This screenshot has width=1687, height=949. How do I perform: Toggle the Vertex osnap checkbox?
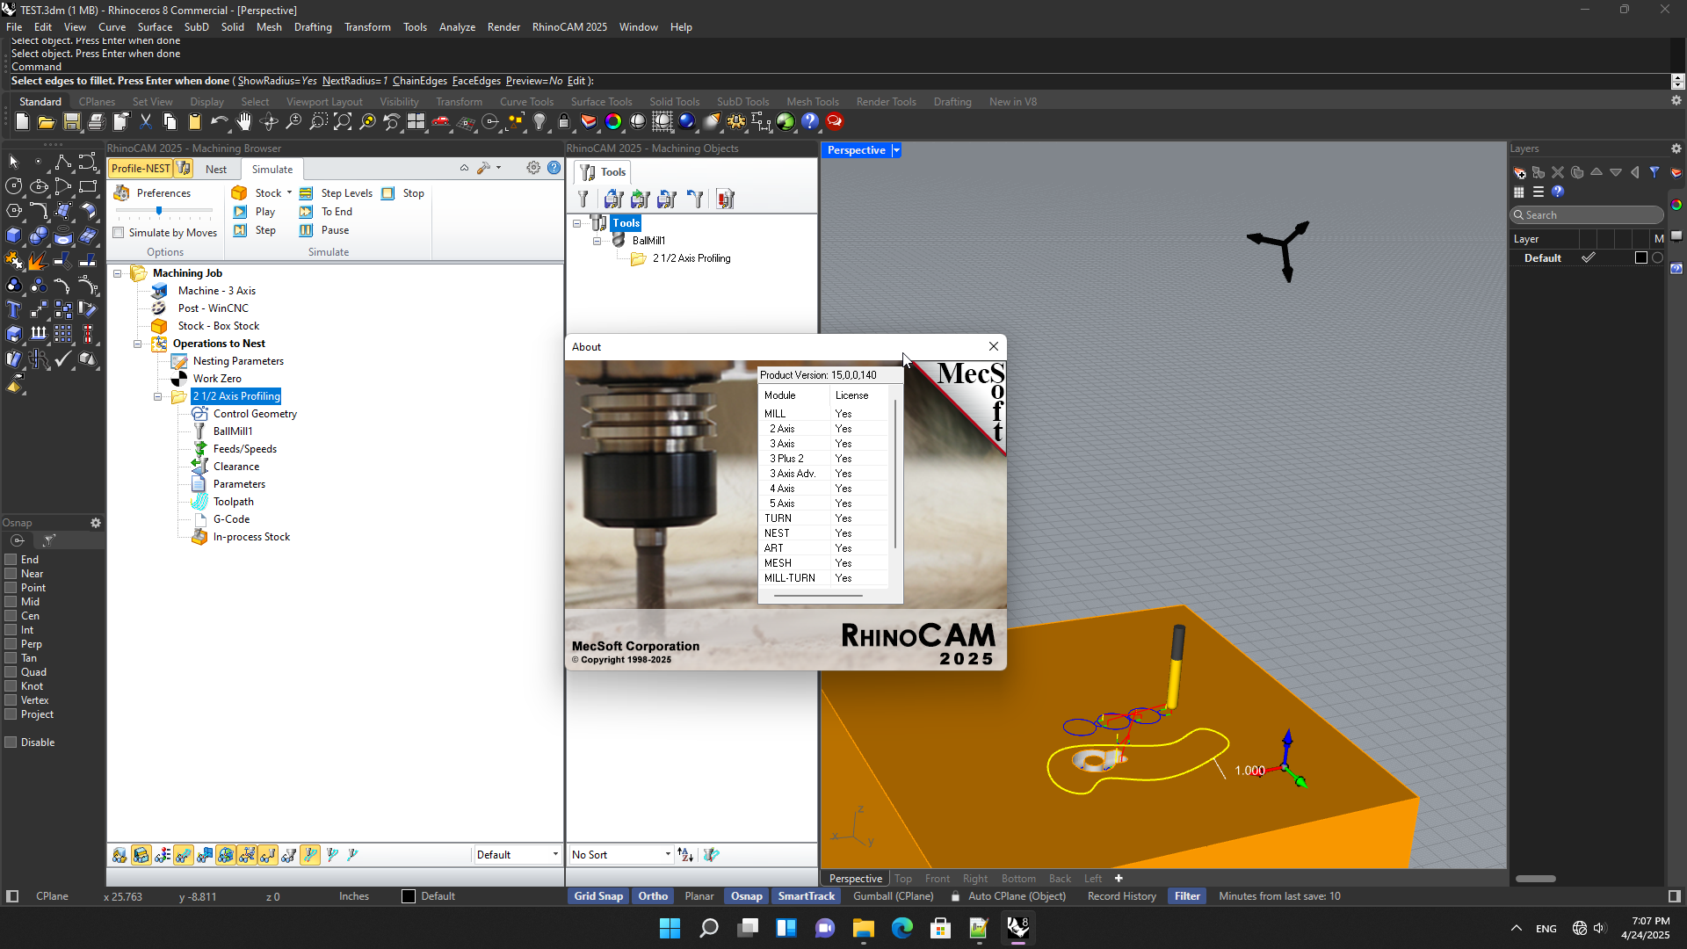pos(11,700)
